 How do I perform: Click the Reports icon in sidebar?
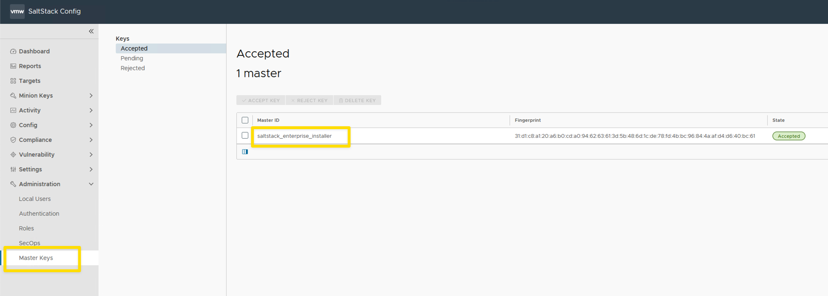pos(13,66)
